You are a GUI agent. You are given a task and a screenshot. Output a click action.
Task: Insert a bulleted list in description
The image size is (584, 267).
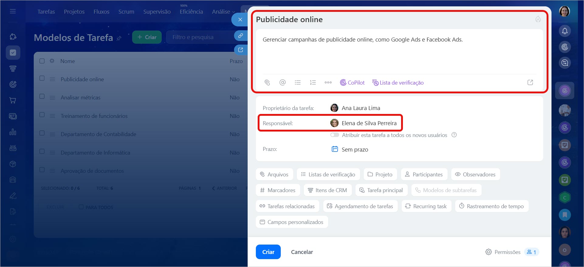coord(297,82)
